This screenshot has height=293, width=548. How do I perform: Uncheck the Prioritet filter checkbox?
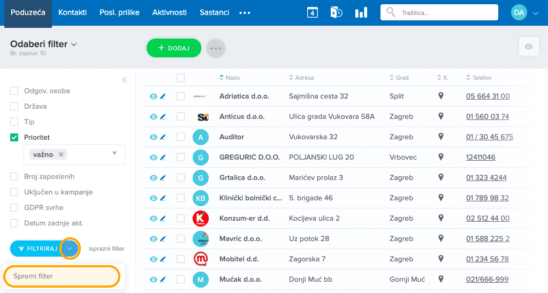14,138
